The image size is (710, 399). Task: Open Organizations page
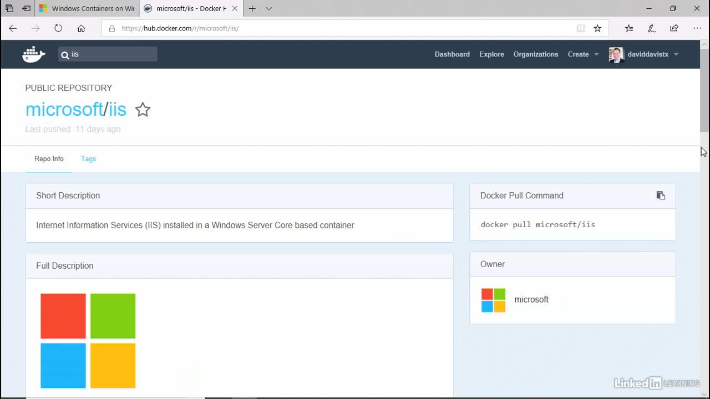[x=536, y=54]
